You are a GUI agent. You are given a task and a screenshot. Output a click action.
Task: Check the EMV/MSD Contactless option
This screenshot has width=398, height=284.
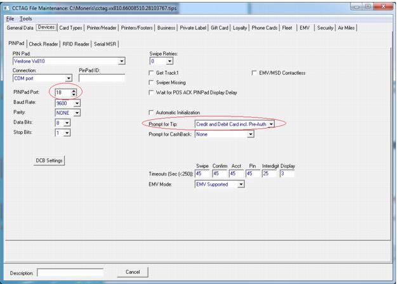click(x=255, y=74)
